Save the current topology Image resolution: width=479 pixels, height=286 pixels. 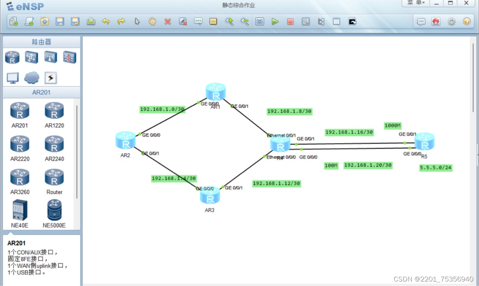60,21
